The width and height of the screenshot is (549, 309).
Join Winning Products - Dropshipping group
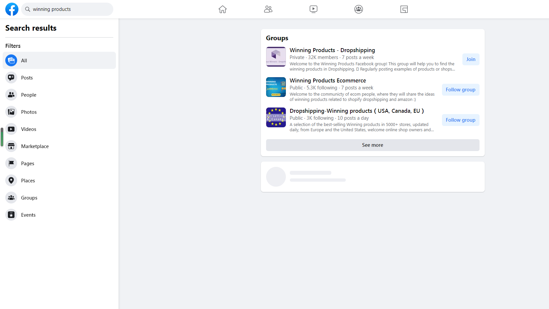pyautogui.click(x=471, y=59)
